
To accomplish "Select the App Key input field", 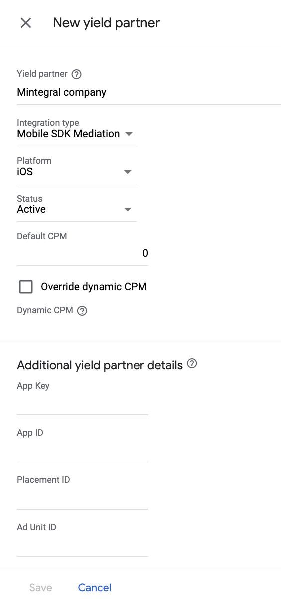I will [x=83, y=404].
